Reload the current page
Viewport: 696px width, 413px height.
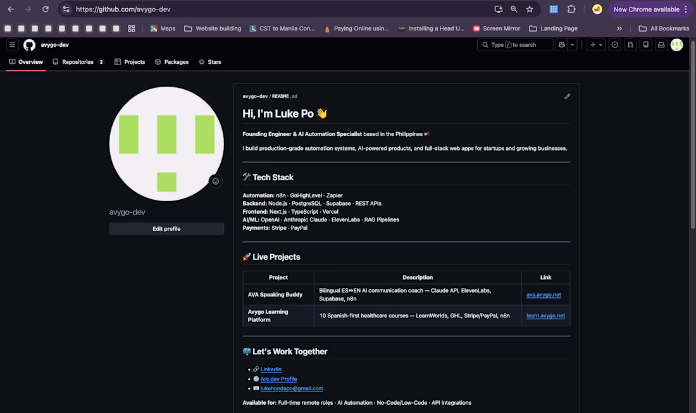tap(46, 9)
